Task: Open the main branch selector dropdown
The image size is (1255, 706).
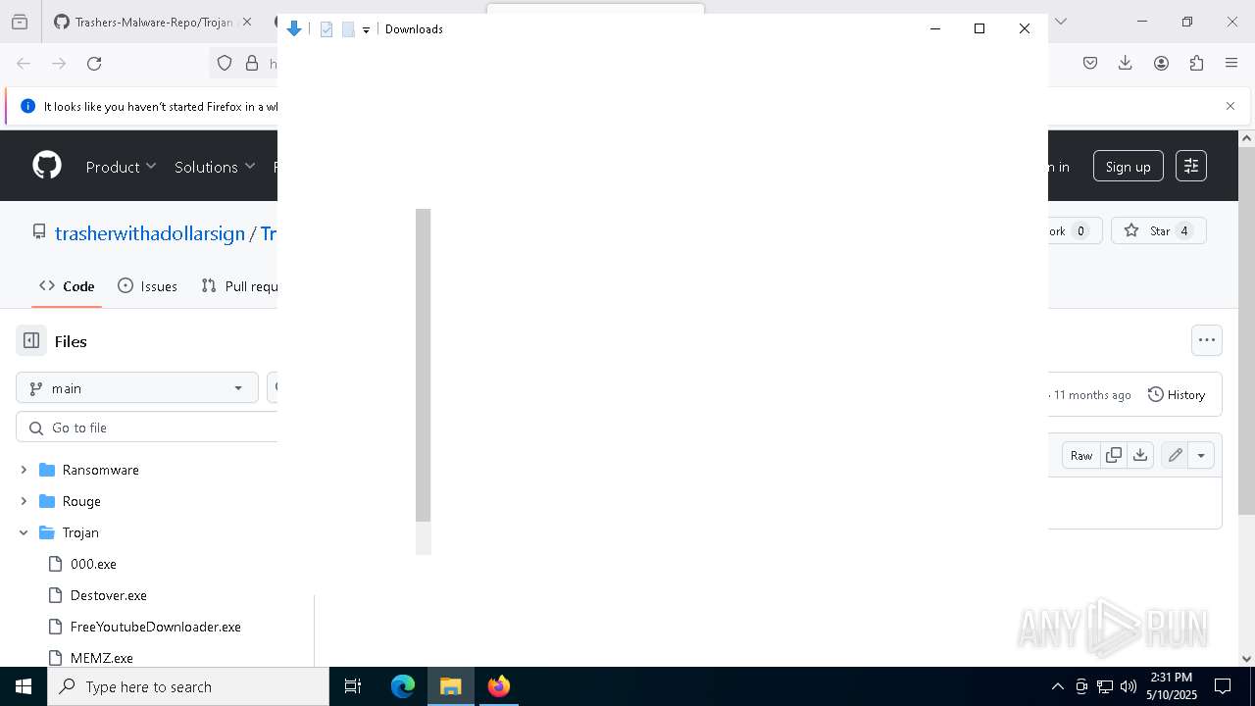Action: (x=137, y=388)
